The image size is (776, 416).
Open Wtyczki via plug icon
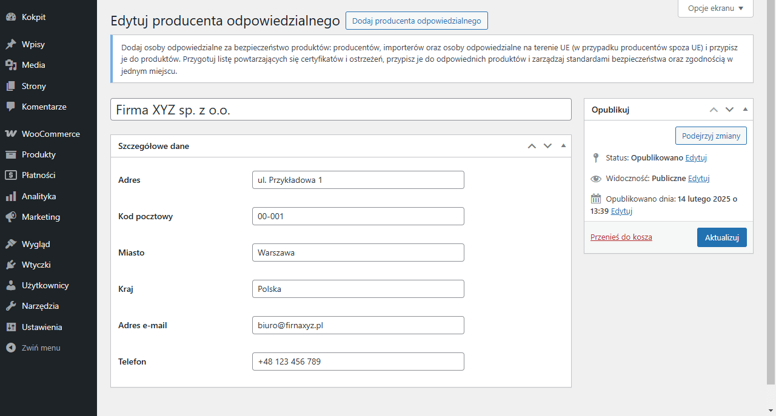[11, 265]
